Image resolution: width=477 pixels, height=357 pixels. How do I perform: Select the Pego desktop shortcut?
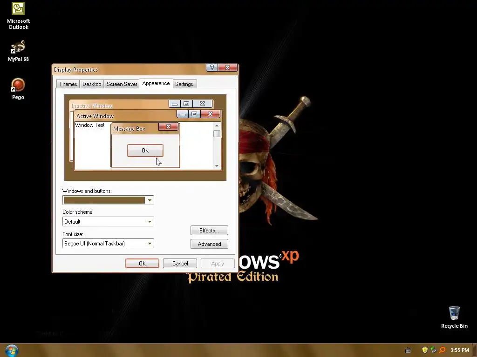[18, 89]
